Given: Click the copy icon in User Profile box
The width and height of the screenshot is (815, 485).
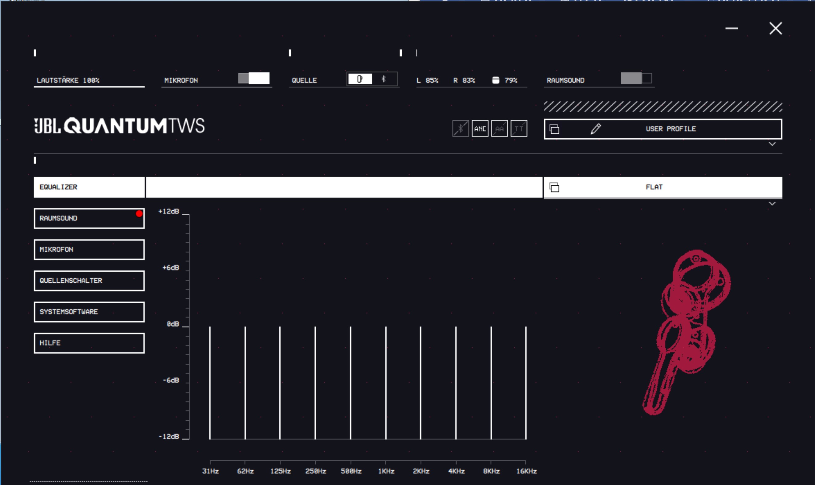Looking at the screenshot, I should click(554, 129).
